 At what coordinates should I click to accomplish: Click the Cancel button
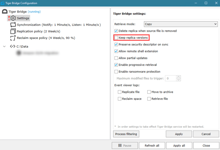pyautogui.click(x=206, y=134)
